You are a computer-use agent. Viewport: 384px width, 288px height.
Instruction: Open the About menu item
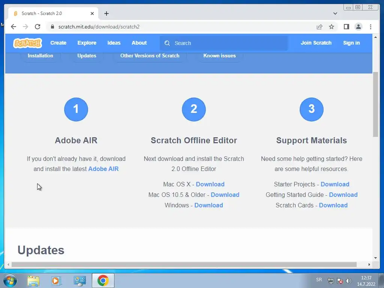coord(139,43)
